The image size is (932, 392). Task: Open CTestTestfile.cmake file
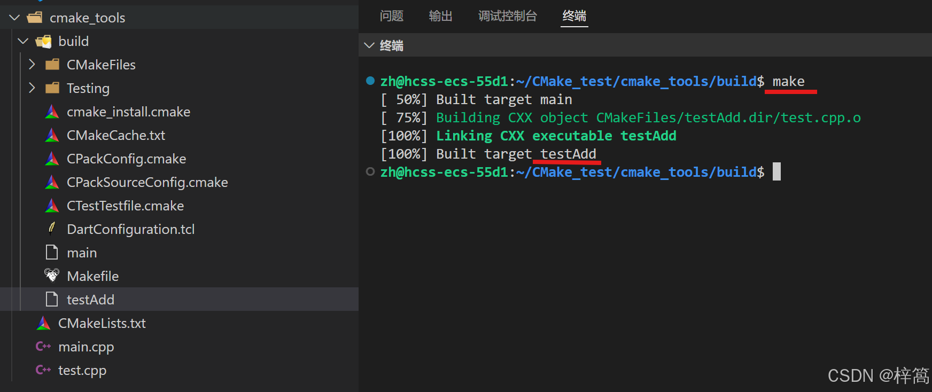click(x=125, y=206)
